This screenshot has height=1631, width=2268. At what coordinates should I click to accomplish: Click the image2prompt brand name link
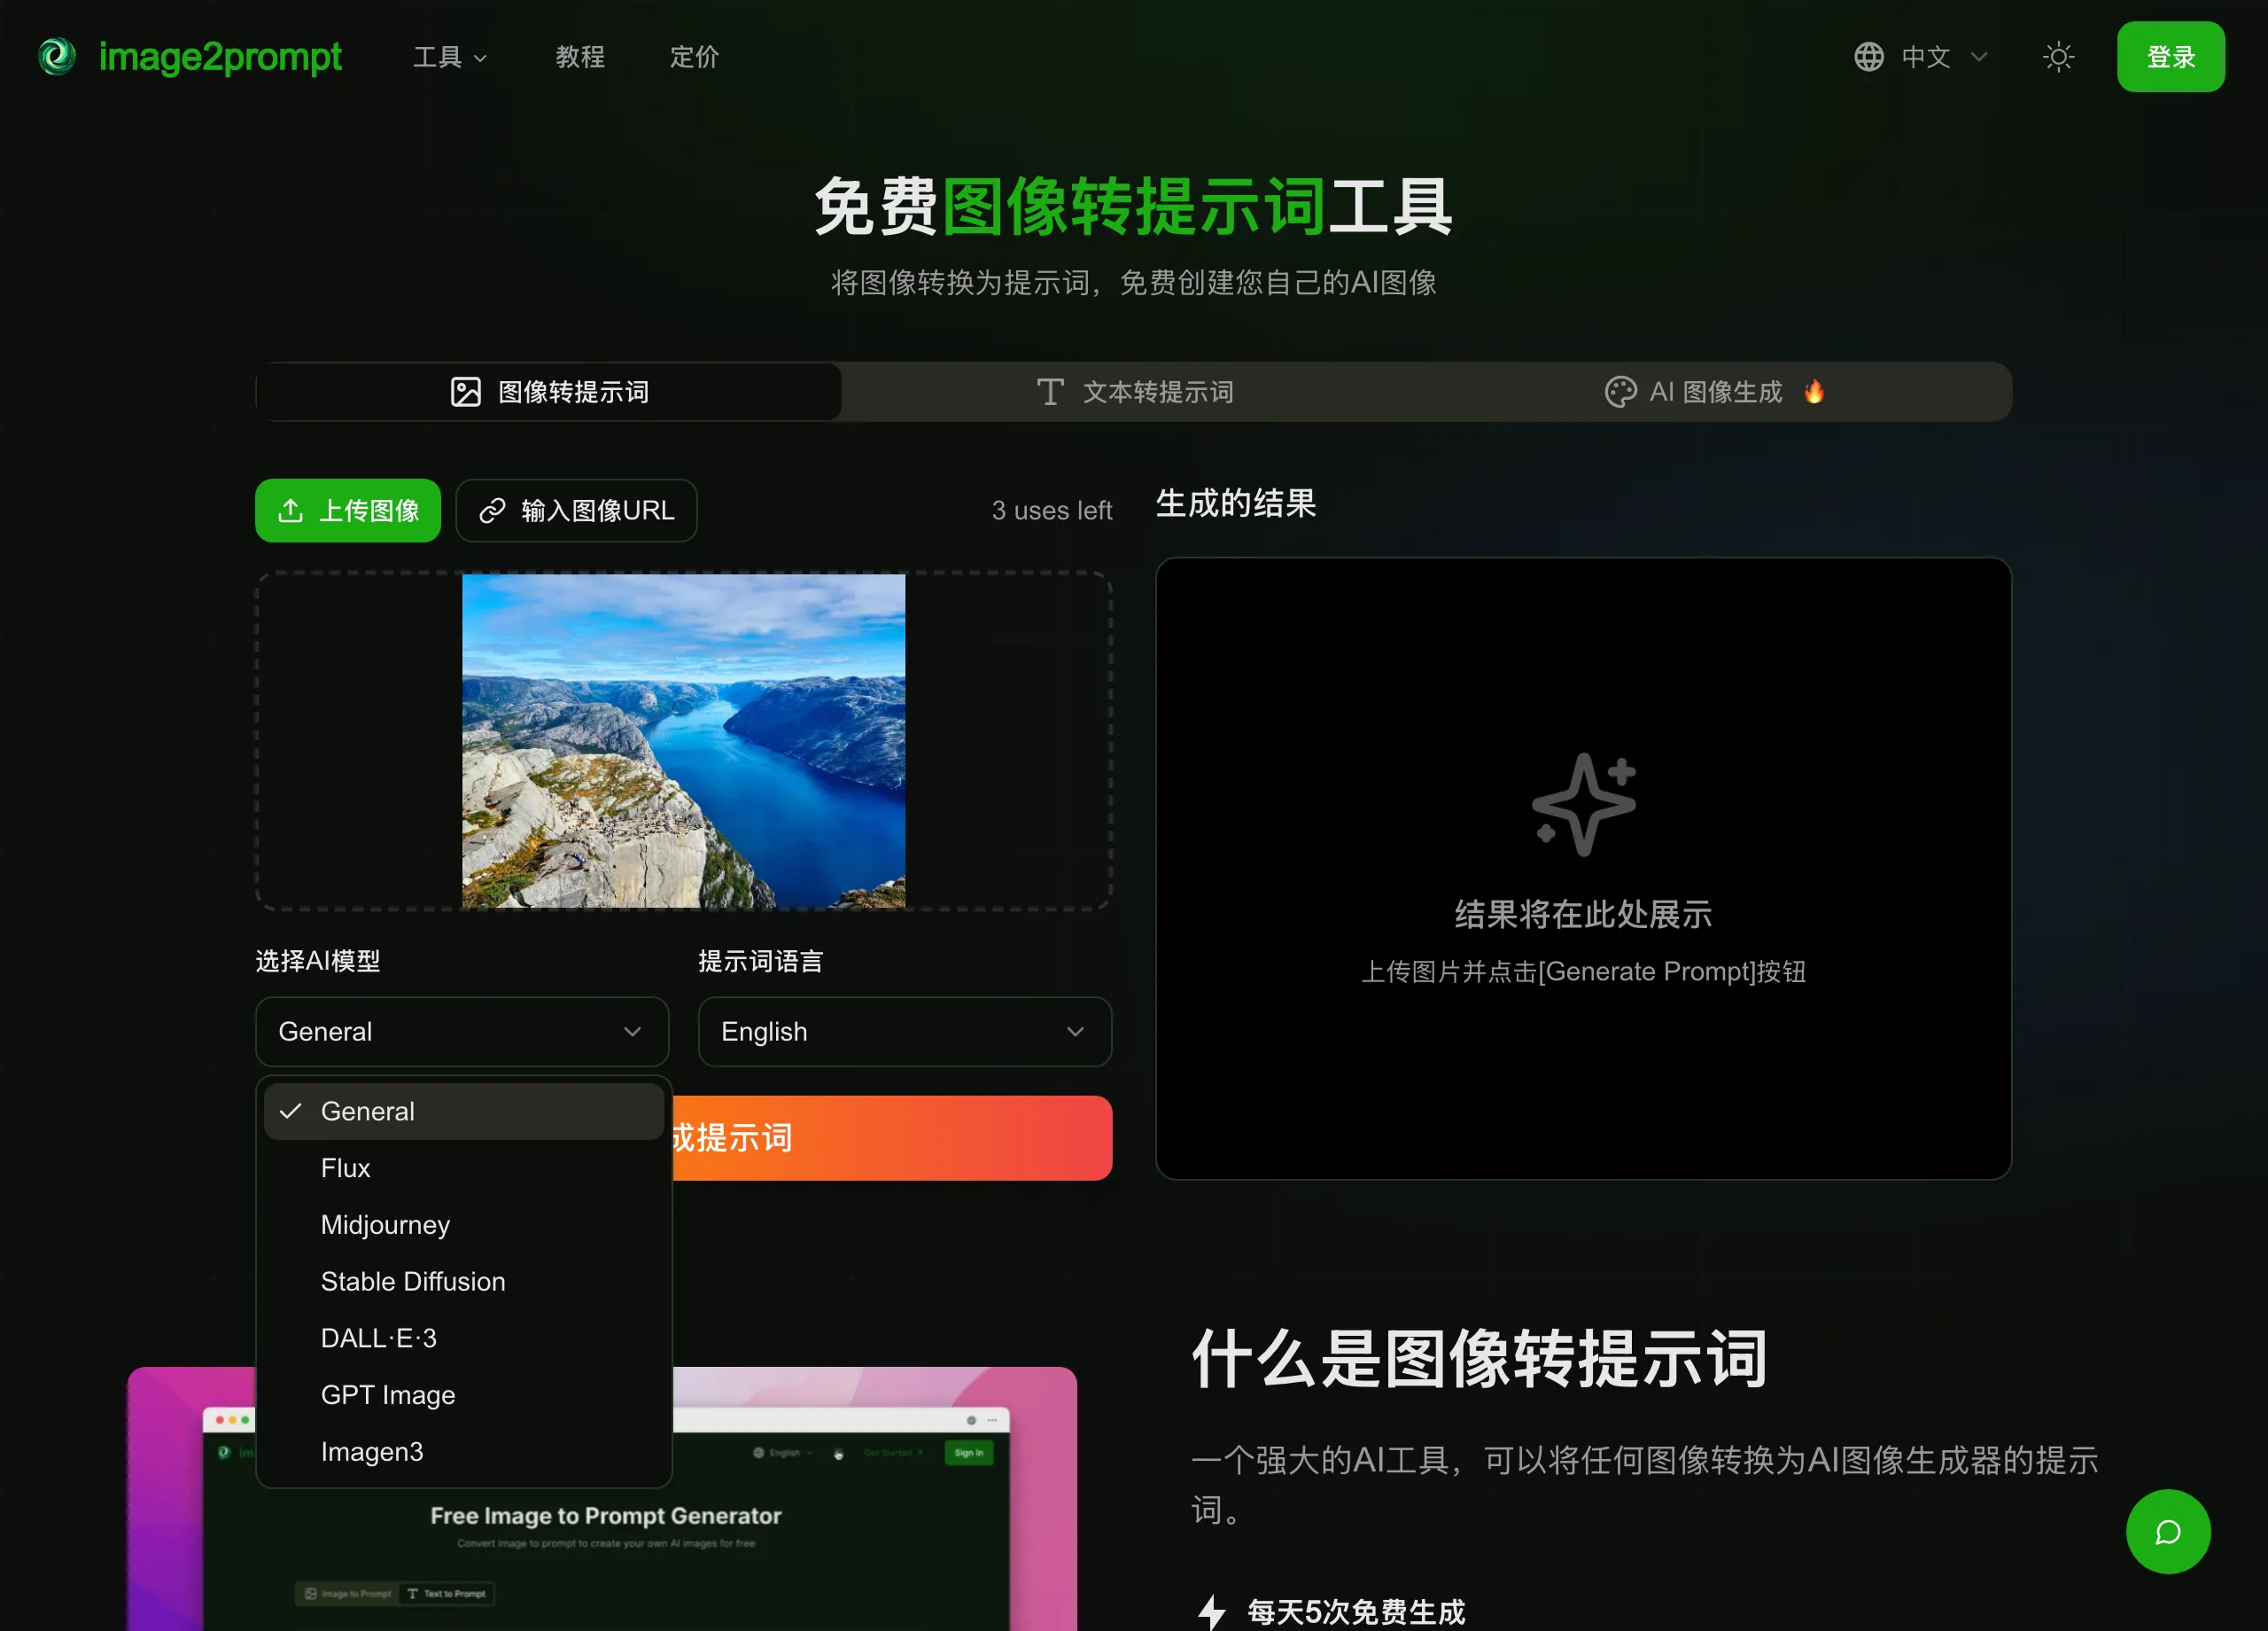click(x=220, y=57)
